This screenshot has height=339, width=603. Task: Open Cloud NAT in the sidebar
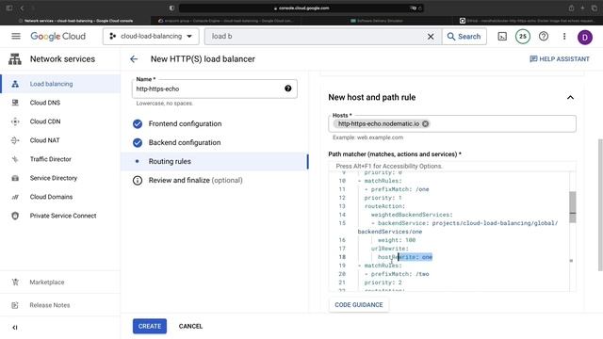coord(60,140)
